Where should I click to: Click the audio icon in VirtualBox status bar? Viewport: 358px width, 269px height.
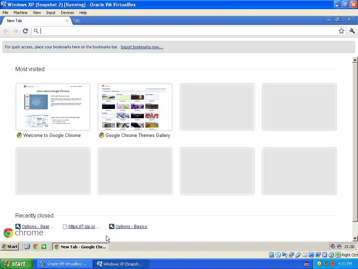(285, 255)
